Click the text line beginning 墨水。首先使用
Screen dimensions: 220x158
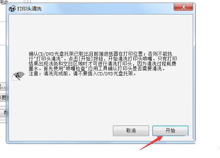97,69
